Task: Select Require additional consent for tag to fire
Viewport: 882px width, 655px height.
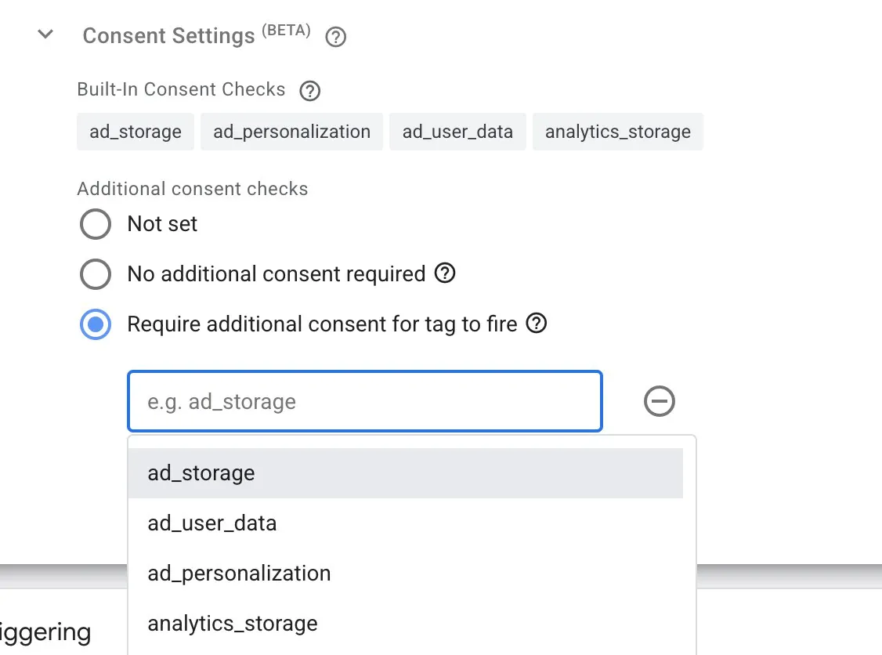Action: point(96,324)
